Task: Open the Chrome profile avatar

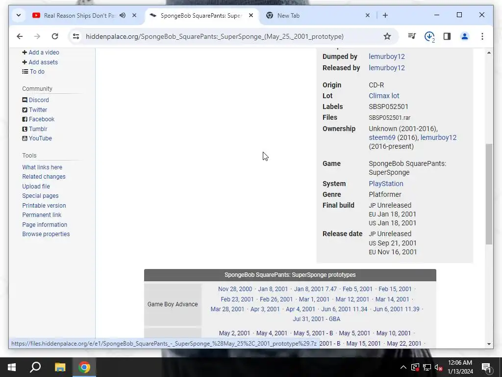Action: [465, 36]
